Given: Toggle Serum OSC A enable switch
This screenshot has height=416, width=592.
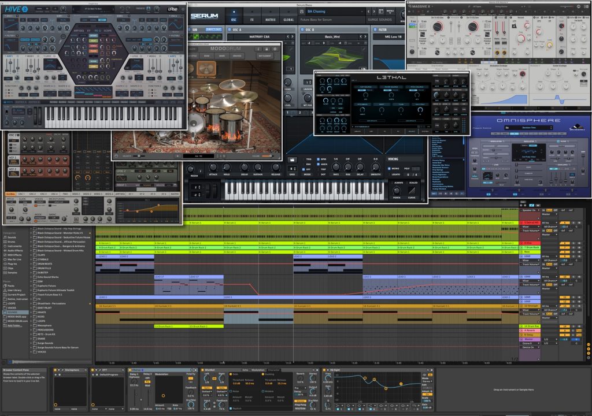Looking at the screenshot, I should (229, 29).
